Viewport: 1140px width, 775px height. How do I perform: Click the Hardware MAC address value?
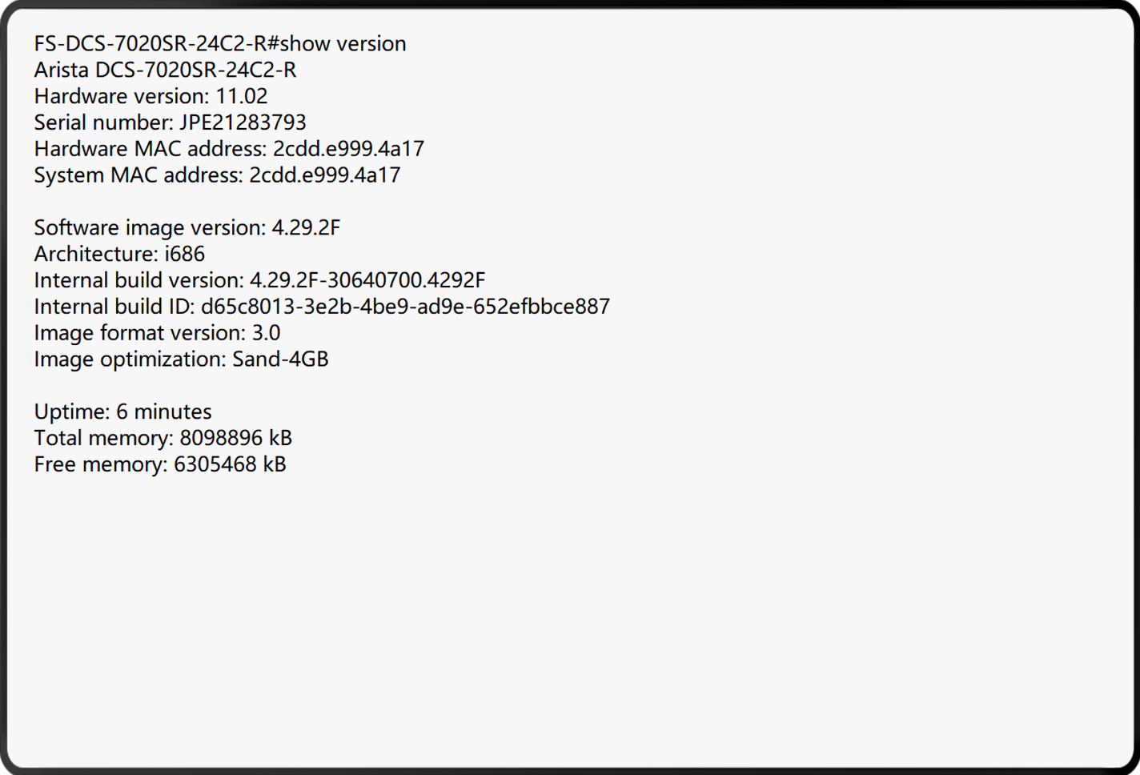coord(348,149)
